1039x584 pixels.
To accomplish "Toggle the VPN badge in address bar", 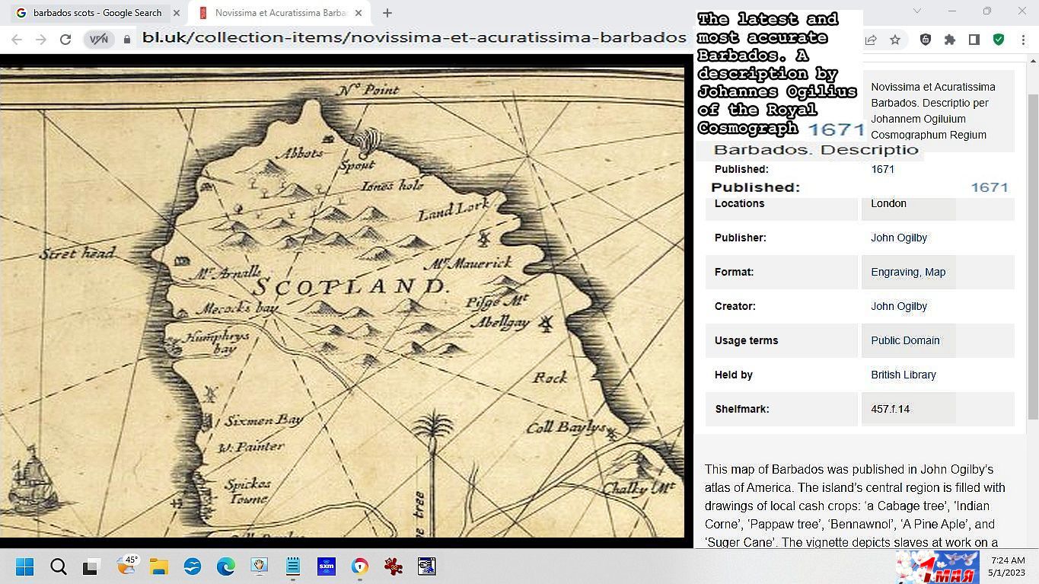I will click(99, 40).
